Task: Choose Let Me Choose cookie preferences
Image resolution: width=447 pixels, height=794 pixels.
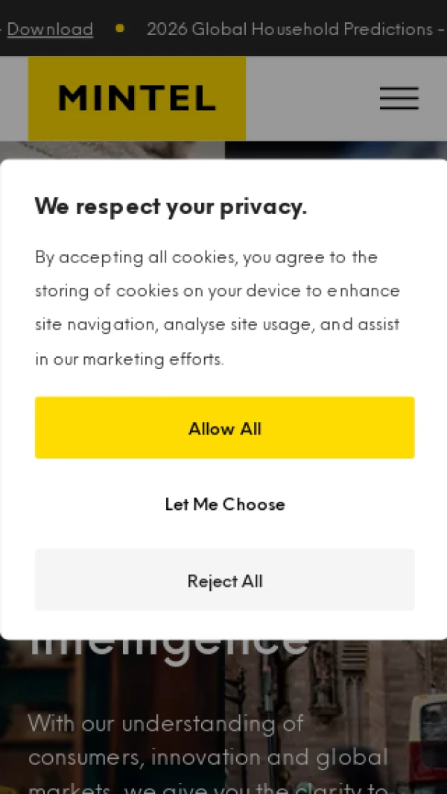Action: pyautogui.click(x=225, y=504)
